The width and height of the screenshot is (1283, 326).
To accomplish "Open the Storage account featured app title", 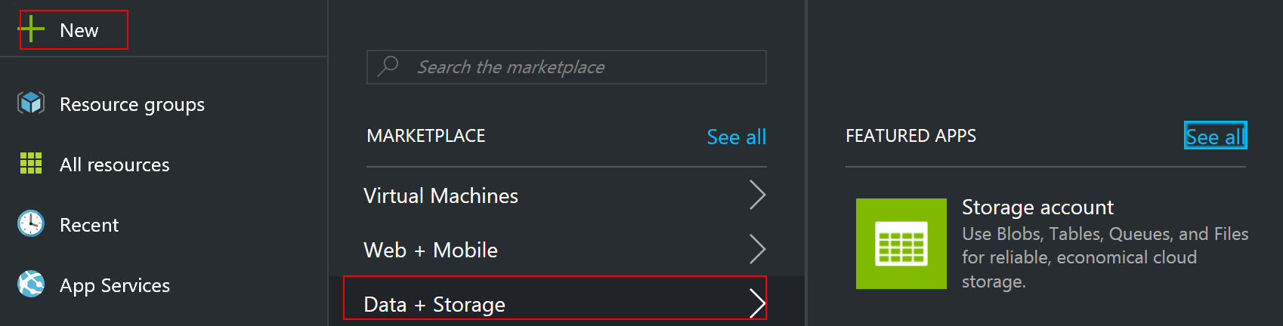I will [1037, 208].
